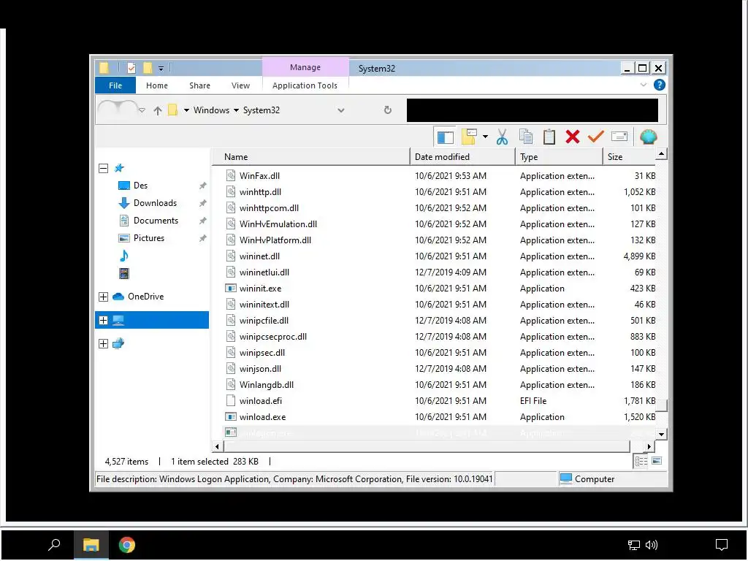Open File Explorer from the taskbar
The image size is (748, 561).
pos(91,545)
